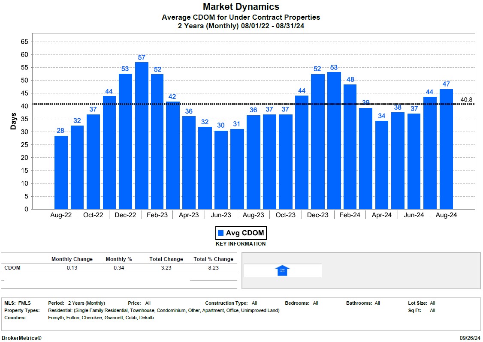Click the Jan-24 bar labeled 53
Viewport: 483px width, 342px height.
point(334,140)
